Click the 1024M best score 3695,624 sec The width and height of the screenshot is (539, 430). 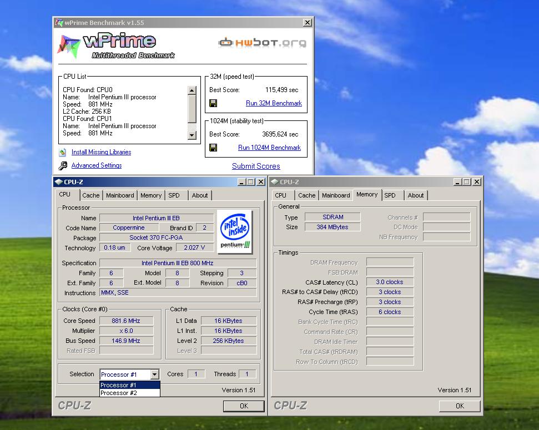click(280, 134)
